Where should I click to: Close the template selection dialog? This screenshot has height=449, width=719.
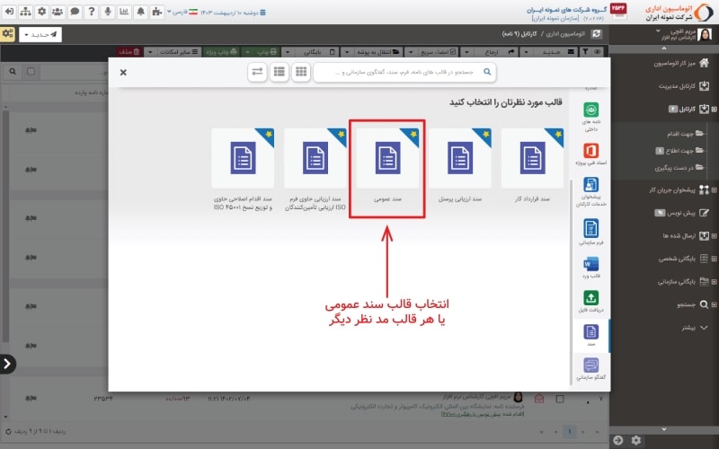(x=123, y=72)
